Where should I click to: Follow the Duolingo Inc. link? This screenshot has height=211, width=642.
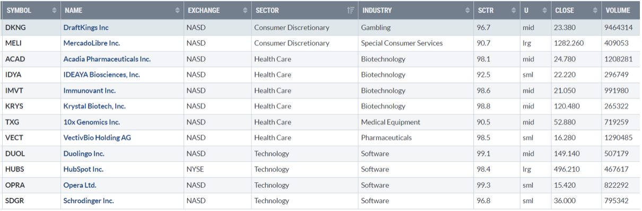click(x=84, y=154)
